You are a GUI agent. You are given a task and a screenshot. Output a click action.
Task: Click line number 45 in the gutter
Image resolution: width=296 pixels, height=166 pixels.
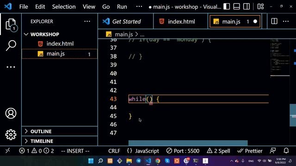(113, 116)
